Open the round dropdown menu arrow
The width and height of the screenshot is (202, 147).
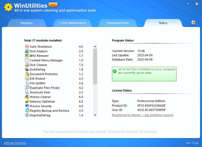tap(194, 23)
